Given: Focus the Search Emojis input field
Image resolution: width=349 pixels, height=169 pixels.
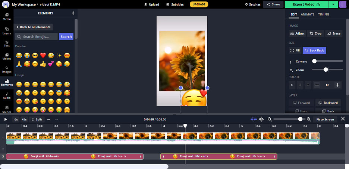Looking at the screenshot, I should 36,37.
